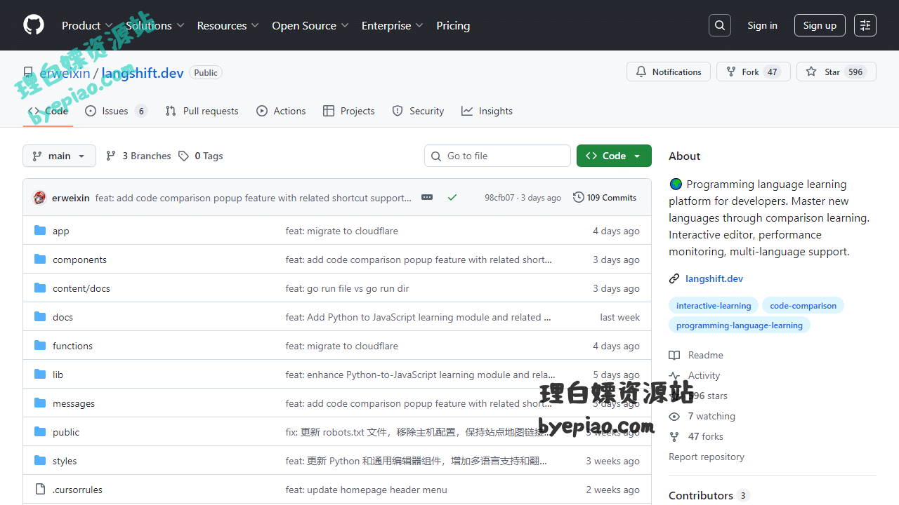This screenshot has width=899, height=505.
Task: Click the Fork button icon
Action: coord(731,72)
